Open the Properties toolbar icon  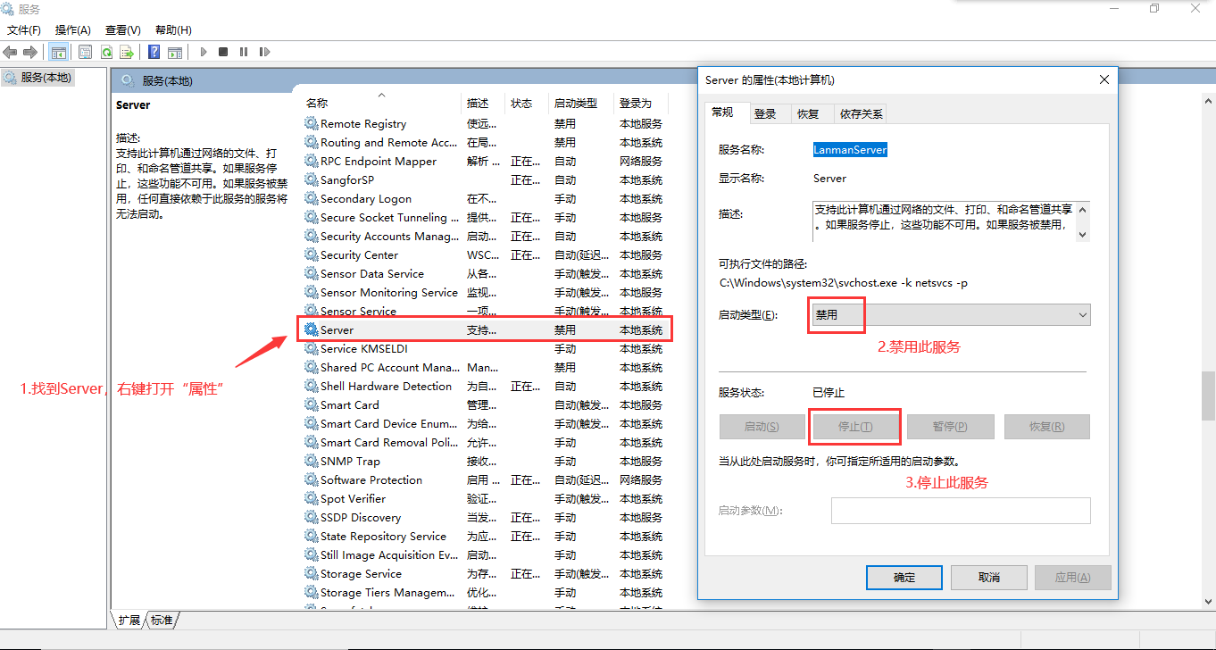point(85,53)
